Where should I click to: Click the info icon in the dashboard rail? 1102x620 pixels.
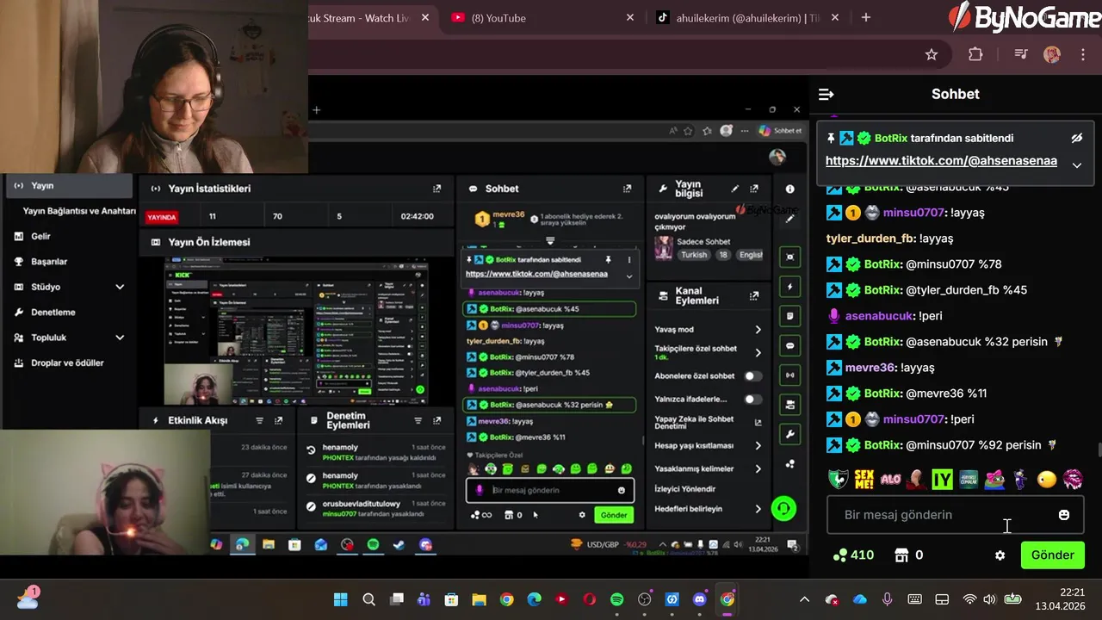[789, 189]
